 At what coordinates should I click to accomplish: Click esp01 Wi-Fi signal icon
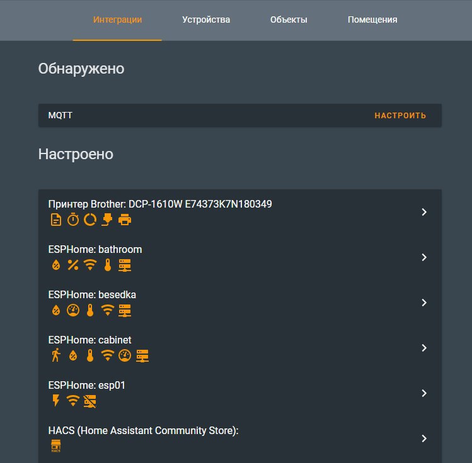[x=73, y=401]
